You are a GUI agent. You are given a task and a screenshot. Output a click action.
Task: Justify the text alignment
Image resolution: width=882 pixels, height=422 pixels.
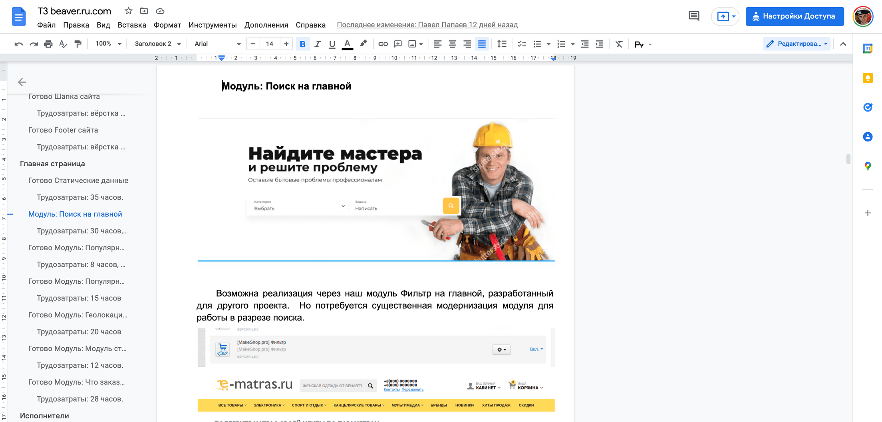pos(482,44)
